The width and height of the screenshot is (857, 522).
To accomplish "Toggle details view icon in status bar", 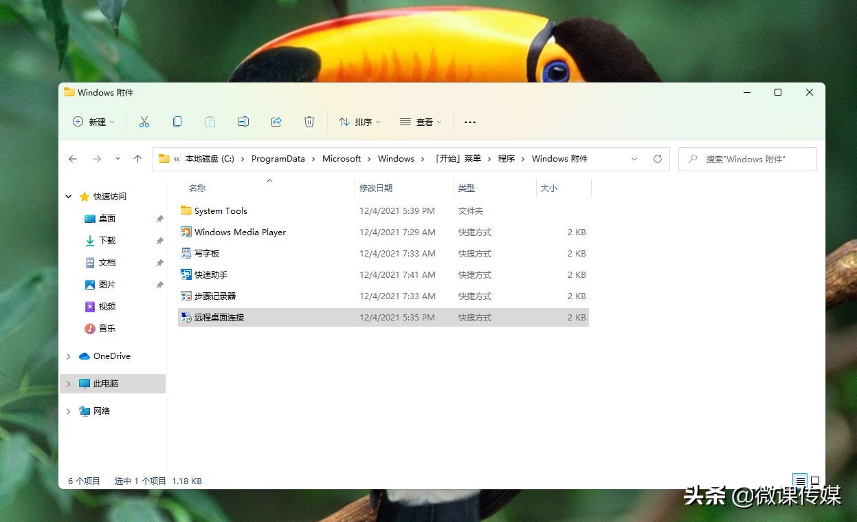I will coord(800,480).
